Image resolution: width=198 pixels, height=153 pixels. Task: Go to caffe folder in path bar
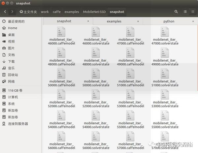point(57,12)
